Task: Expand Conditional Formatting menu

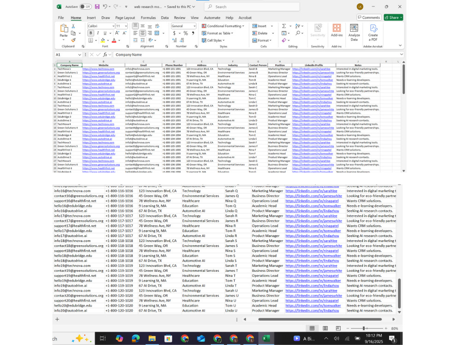Action: click(x=223, y=26)
